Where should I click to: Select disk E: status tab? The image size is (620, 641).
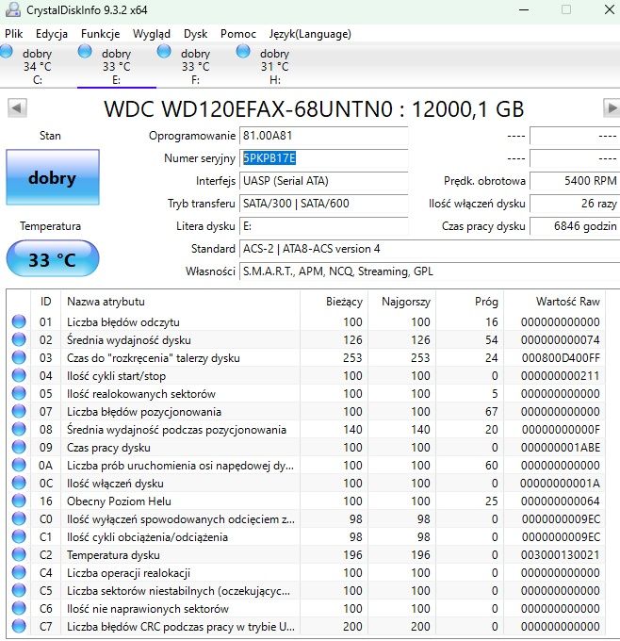117,66
